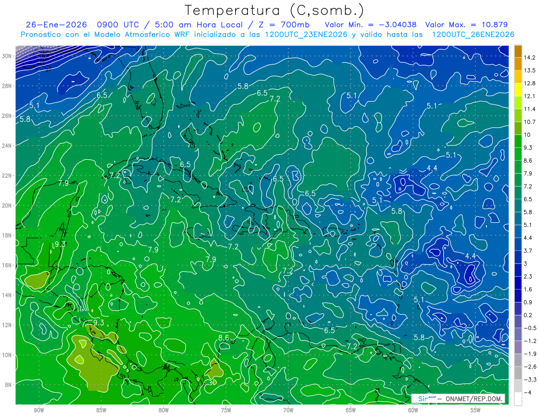Click the '75W' longitude axis label
The image size is (539, 416).
click(x=226, y=410)
